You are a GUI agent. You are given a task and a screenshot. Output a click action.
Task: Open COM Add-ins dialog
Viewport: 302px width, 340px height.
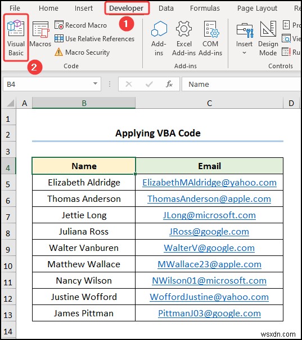210,38
